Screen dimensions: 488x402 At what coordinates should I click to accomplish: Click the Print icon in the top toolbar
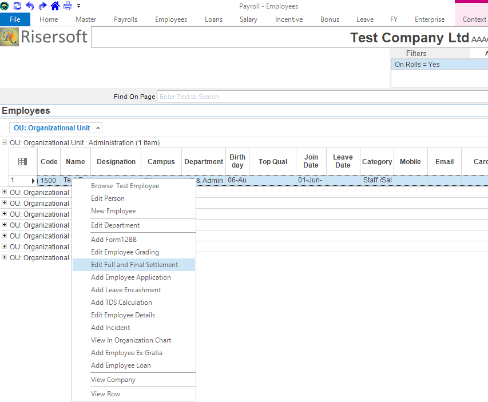[x=68, y=6]
